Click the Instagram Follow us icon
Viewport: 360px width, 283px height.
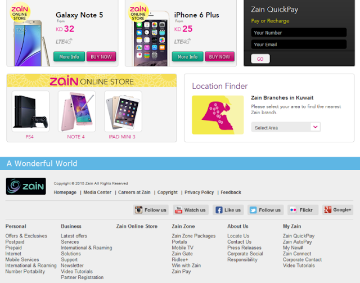coord(138,210)
